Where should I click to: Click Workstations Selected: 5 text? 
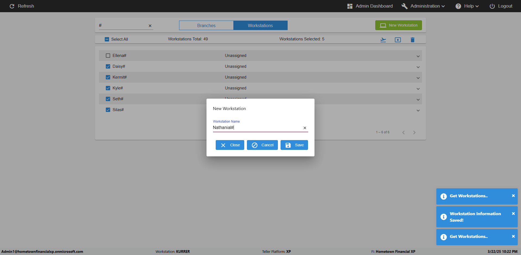[302, 39]
